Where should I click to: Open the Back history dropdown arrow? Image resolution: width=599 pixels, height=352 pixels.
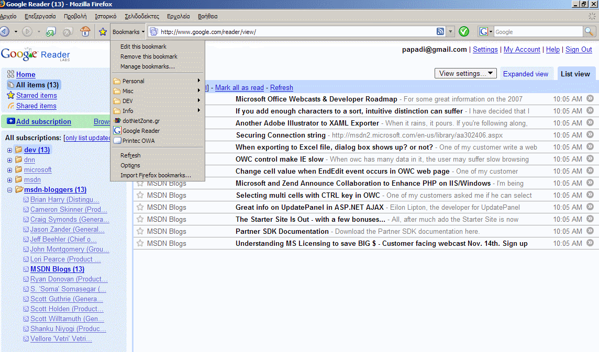click(x=16, y=32)
